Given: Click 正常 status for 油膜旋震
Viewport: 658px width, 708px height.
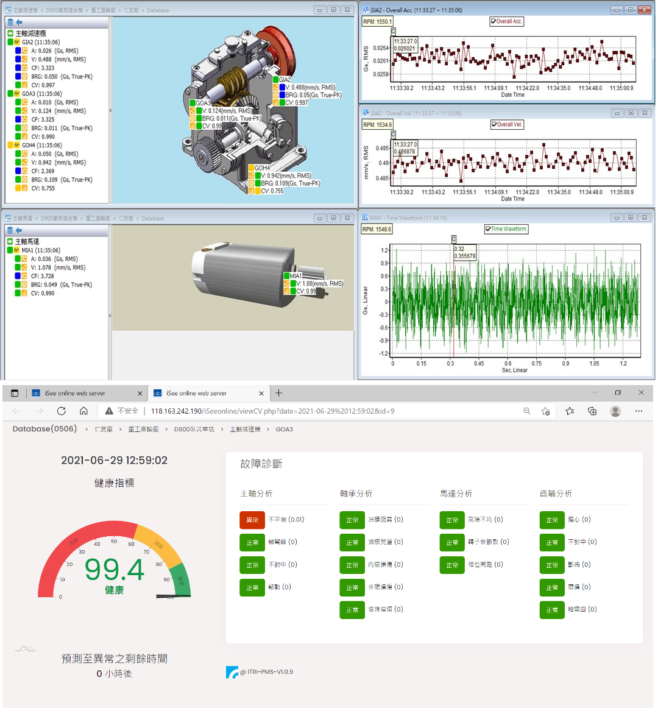Looking at the screenshot, I should [352, 520].
